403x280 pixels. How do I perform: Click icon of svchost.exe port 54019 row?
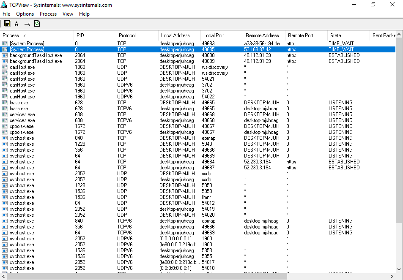[5, 209]
